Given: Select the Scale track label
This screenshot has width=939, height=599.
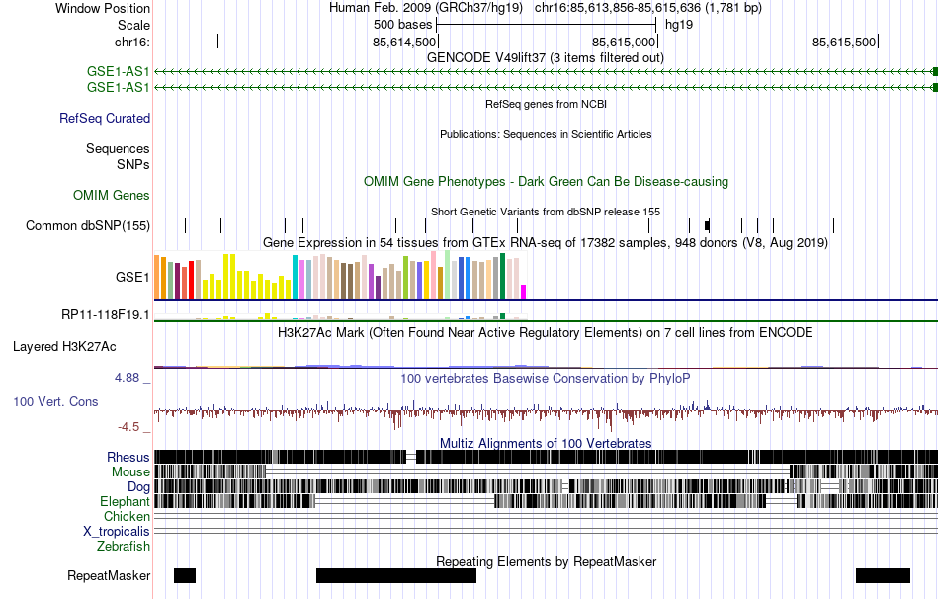Looking at the screenshot, I should click(x=133, y=25).
